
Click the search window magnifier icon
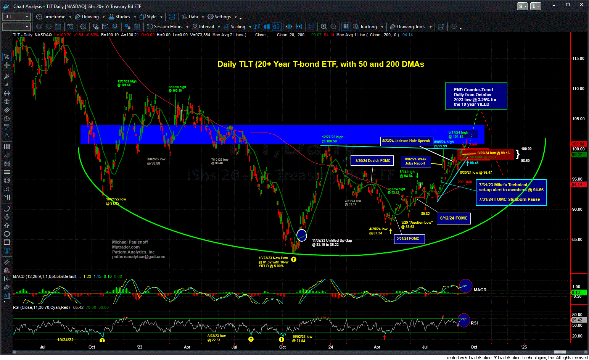pos(70,27)
